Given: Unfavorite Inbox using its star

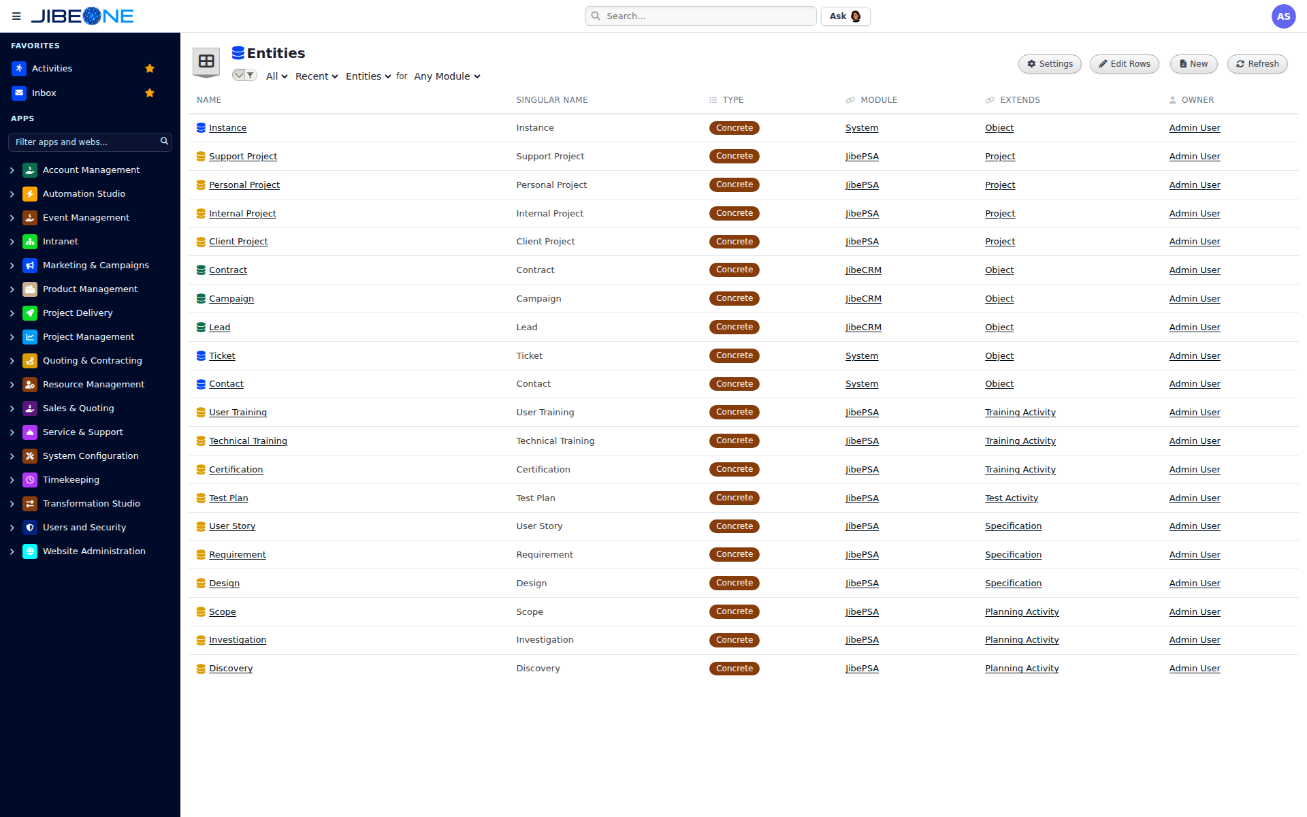Looking at the screenshot, I should 150,93.
